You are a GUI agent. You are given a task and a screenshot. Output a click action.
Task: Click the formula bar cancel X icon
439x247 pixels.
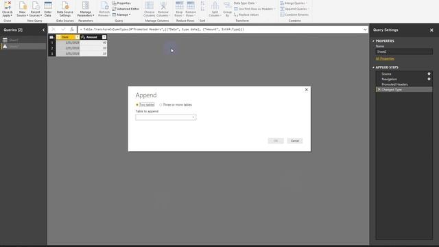(54, 30)
